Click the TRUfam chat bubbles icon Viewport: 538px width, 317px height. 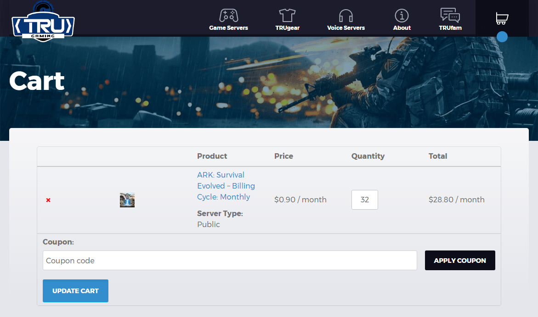point(450,15)
